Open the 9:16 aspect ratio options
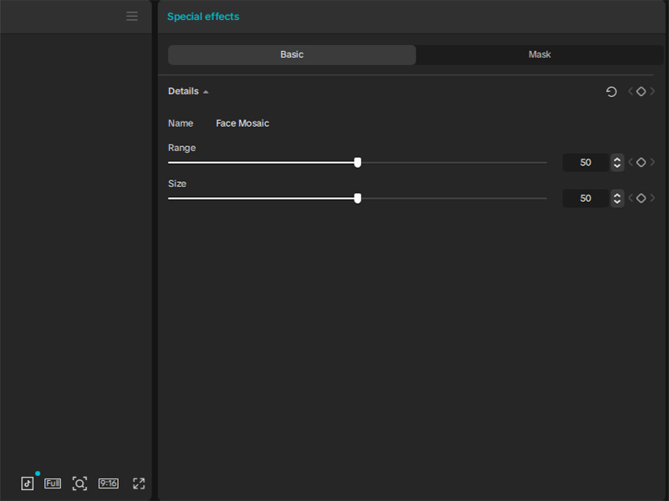The image size is (669, 501). coord(109,483)
